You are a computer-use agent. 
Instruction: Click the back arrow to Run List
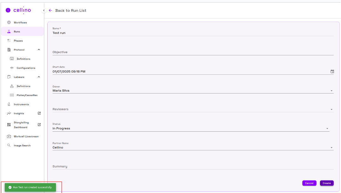coord(50,10)
